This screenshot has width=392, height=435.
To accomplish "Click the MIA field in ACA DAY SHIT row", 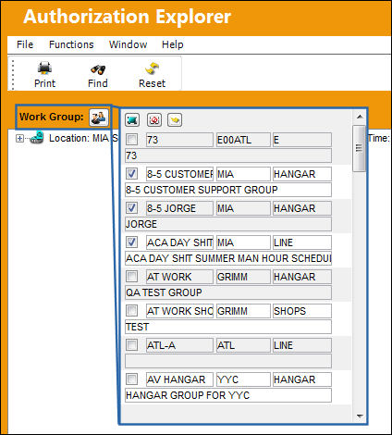I will click(x=243, y=242).
